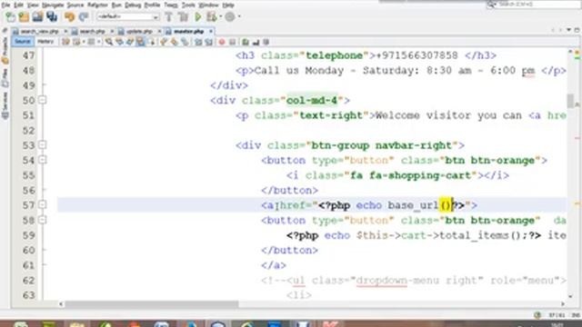Focus the Search input field at top right
The image size is (582, 327).
click(x=537, y=5)
